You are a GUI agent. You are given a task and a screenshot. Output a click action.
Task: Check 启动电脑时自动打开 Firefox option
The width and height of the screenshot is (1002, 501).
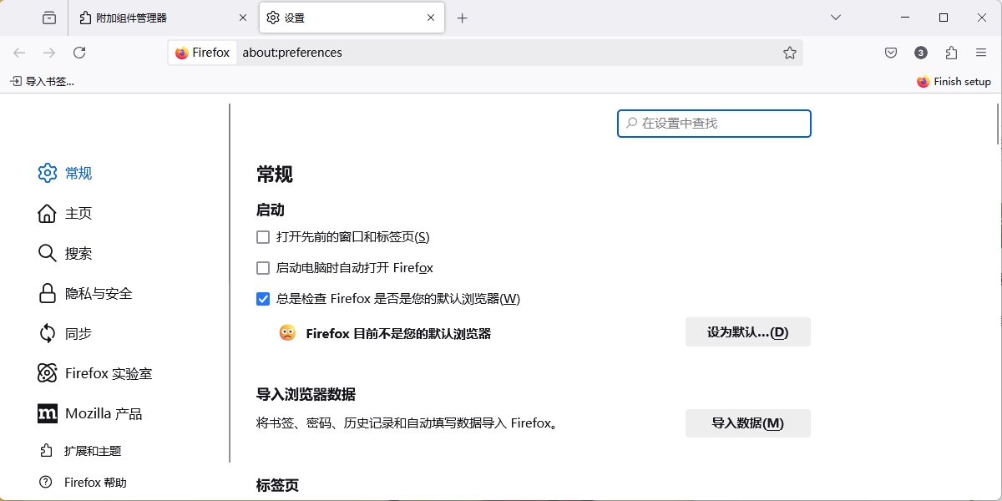point(263,268)
